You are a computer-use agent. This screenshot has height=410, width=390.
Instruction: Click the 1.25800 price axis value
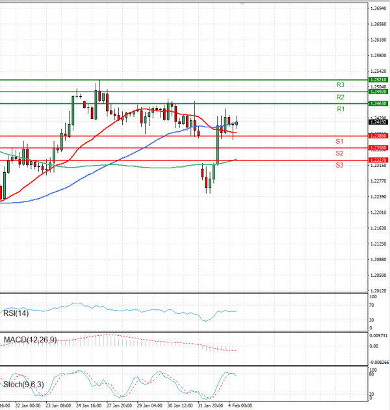tap(378, 56)
